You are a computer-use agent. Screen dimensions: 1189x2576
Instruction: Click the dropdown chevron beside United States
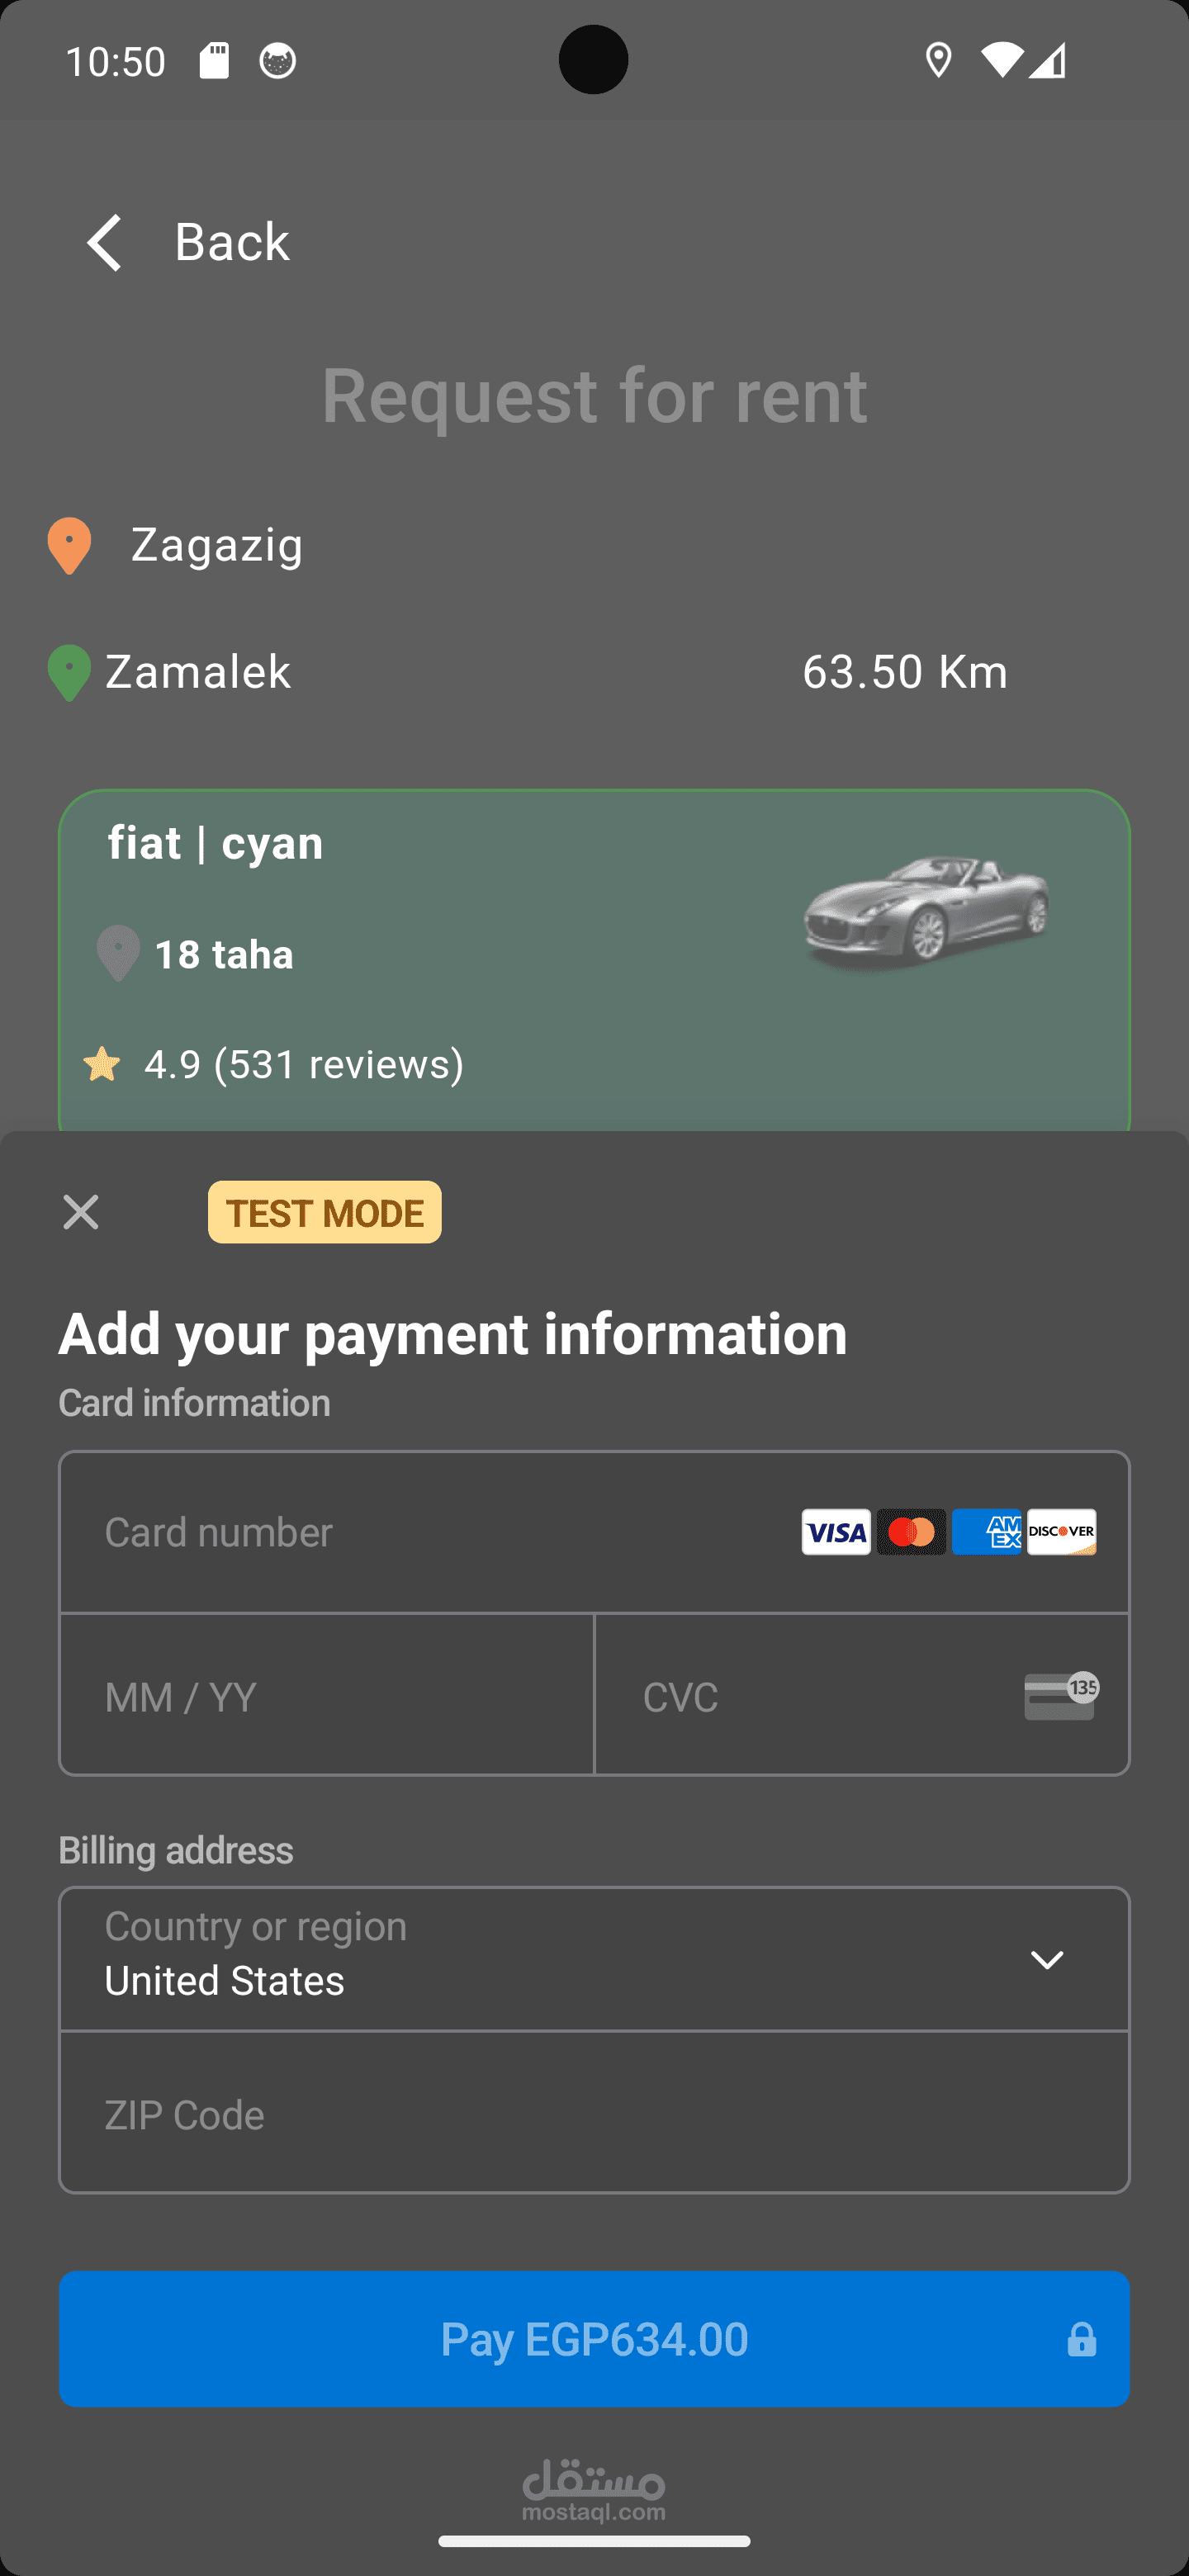(1047, 1960)
